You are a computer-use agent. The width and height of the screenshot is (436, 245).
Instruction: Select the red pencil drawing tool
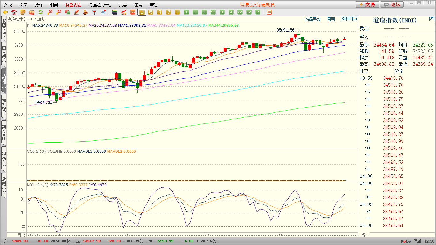pyautogui.click(x=76, y=12)
